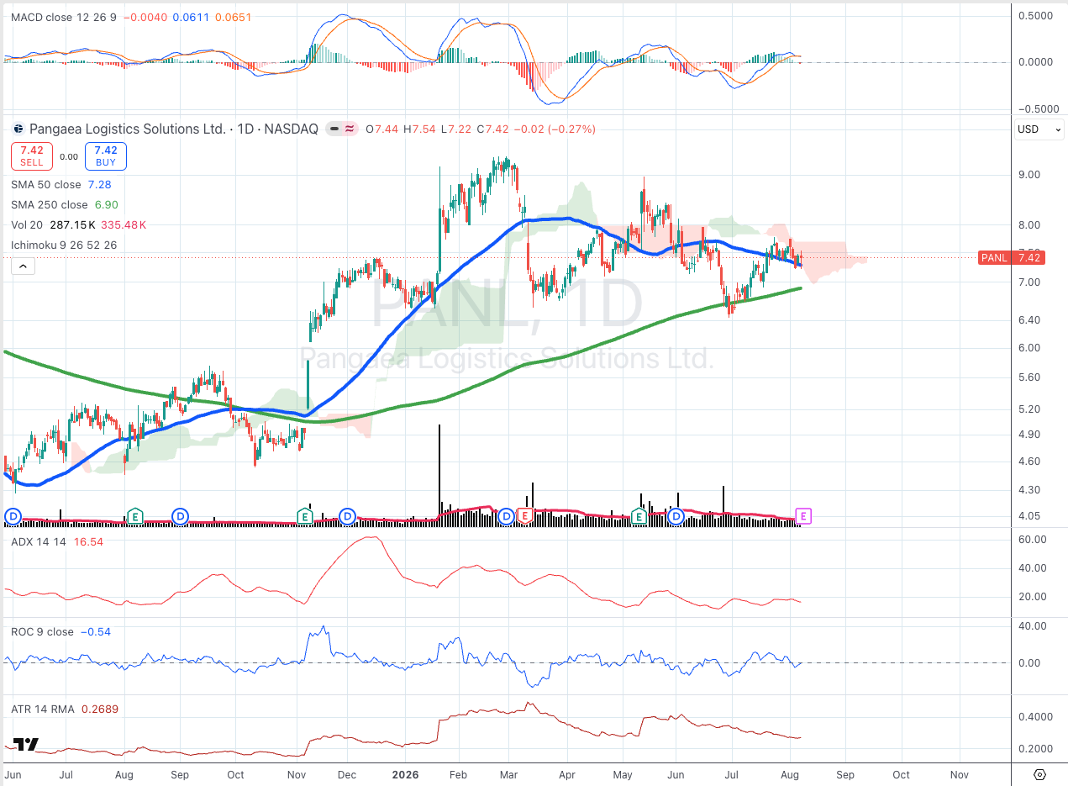Click the BUY 7.42 button

(105, 156)
